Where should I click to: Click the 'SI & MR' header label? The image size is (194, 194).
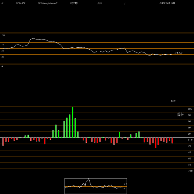click(21, 3)
